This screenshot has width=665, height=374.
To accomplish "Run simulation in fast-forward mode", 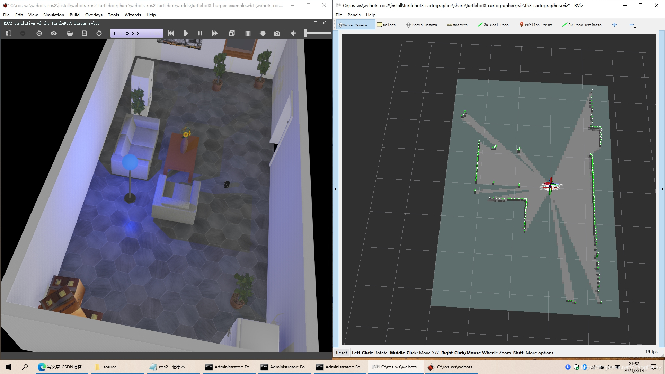I will [215, 33].
